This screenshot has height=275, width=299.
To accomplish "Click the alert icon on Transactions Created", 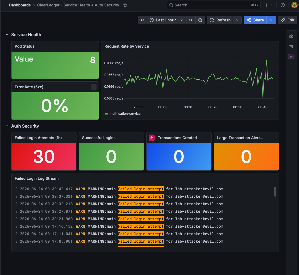I will click(x=152, y=138).
